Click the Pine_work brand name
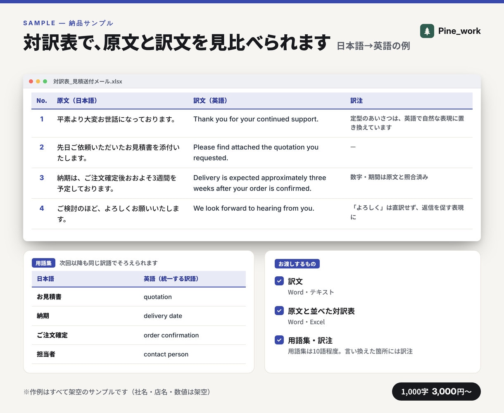Screen dimensions: 504x413 [x=459, y=31]
